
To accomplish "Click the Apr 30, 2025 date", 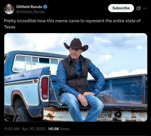I will coord(34,129).
